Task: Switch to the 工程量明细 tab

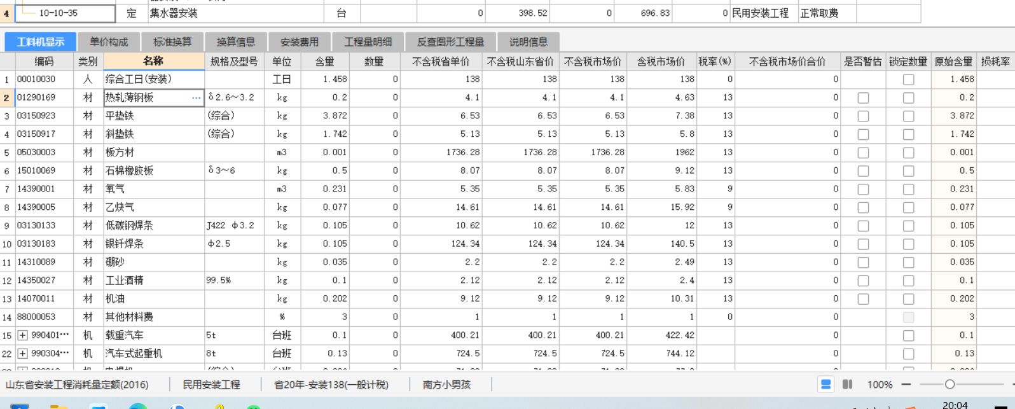Action: pyautogui.click(x=368, y=42)
